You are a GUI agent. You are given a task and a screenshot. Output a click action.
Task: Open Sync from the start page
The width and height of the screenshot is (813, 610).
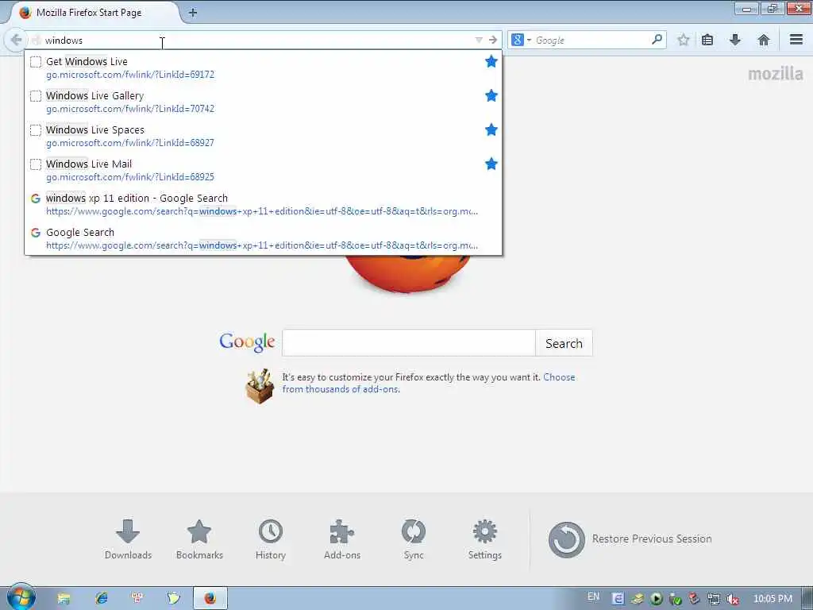(x=413, y=539)
